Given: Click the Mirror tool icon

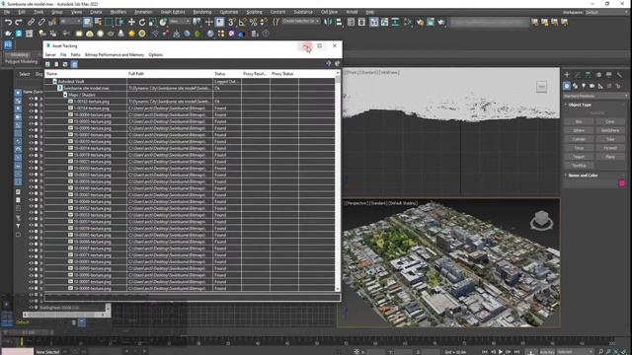Looking at the screenshot, I should 328,22.
